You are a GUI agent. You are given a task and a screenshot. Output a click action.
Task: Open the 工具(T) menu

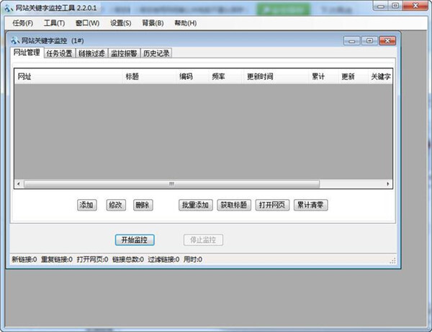pyautogui.click(x=54, y=23)
